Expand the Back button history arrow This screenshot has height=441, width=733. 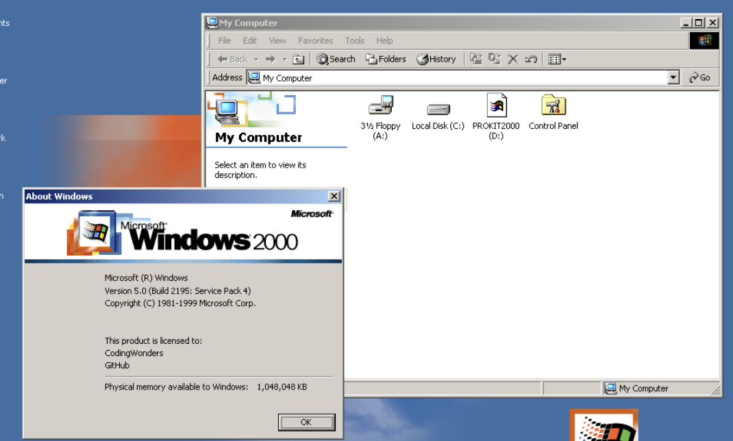click(x=256, y=60)
